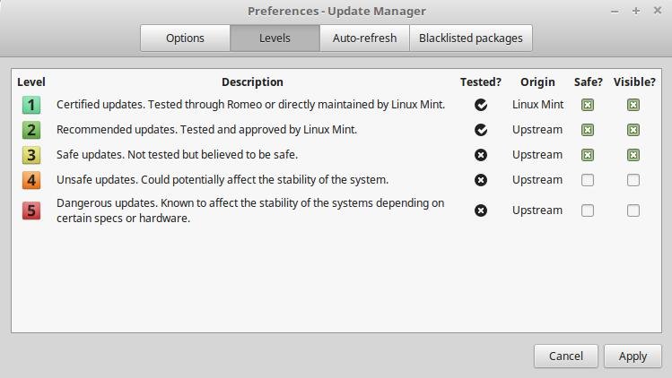Click the green level 2 badge
672x378 pixels.
coord(31,130)
